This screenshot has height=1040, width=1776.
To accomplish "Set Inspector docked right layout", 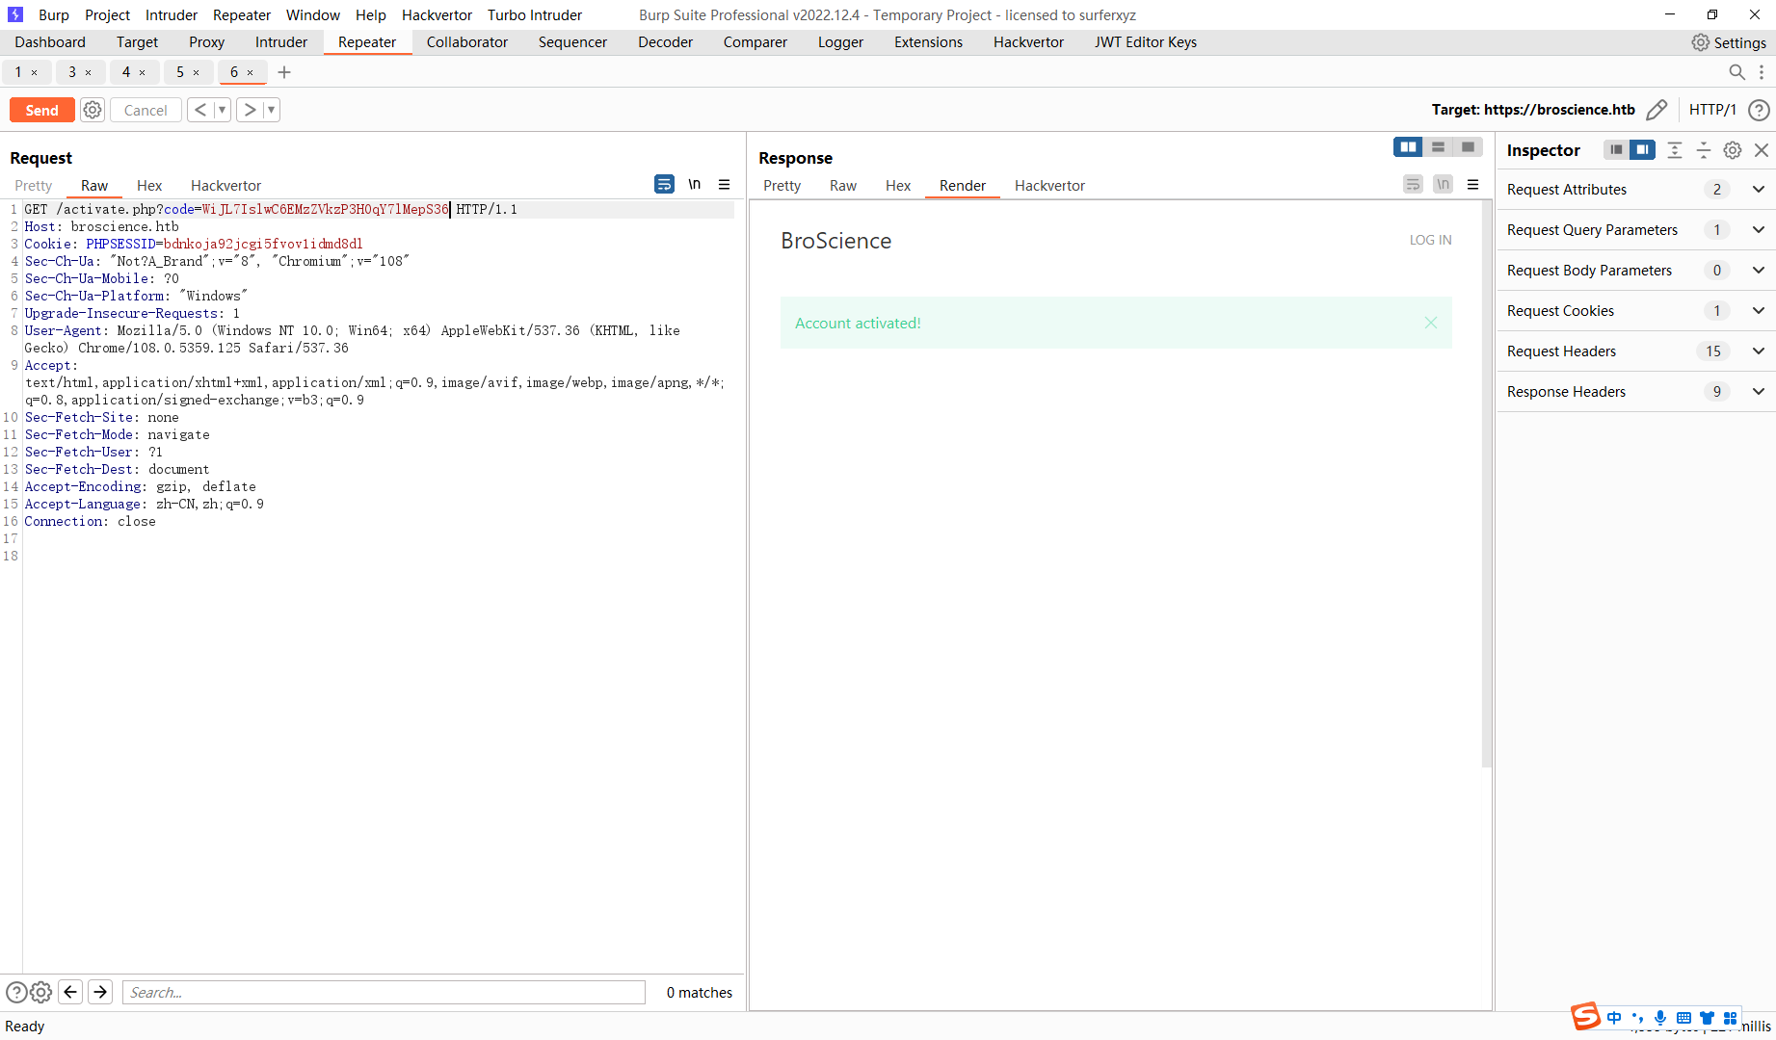I will [1642, 150].
